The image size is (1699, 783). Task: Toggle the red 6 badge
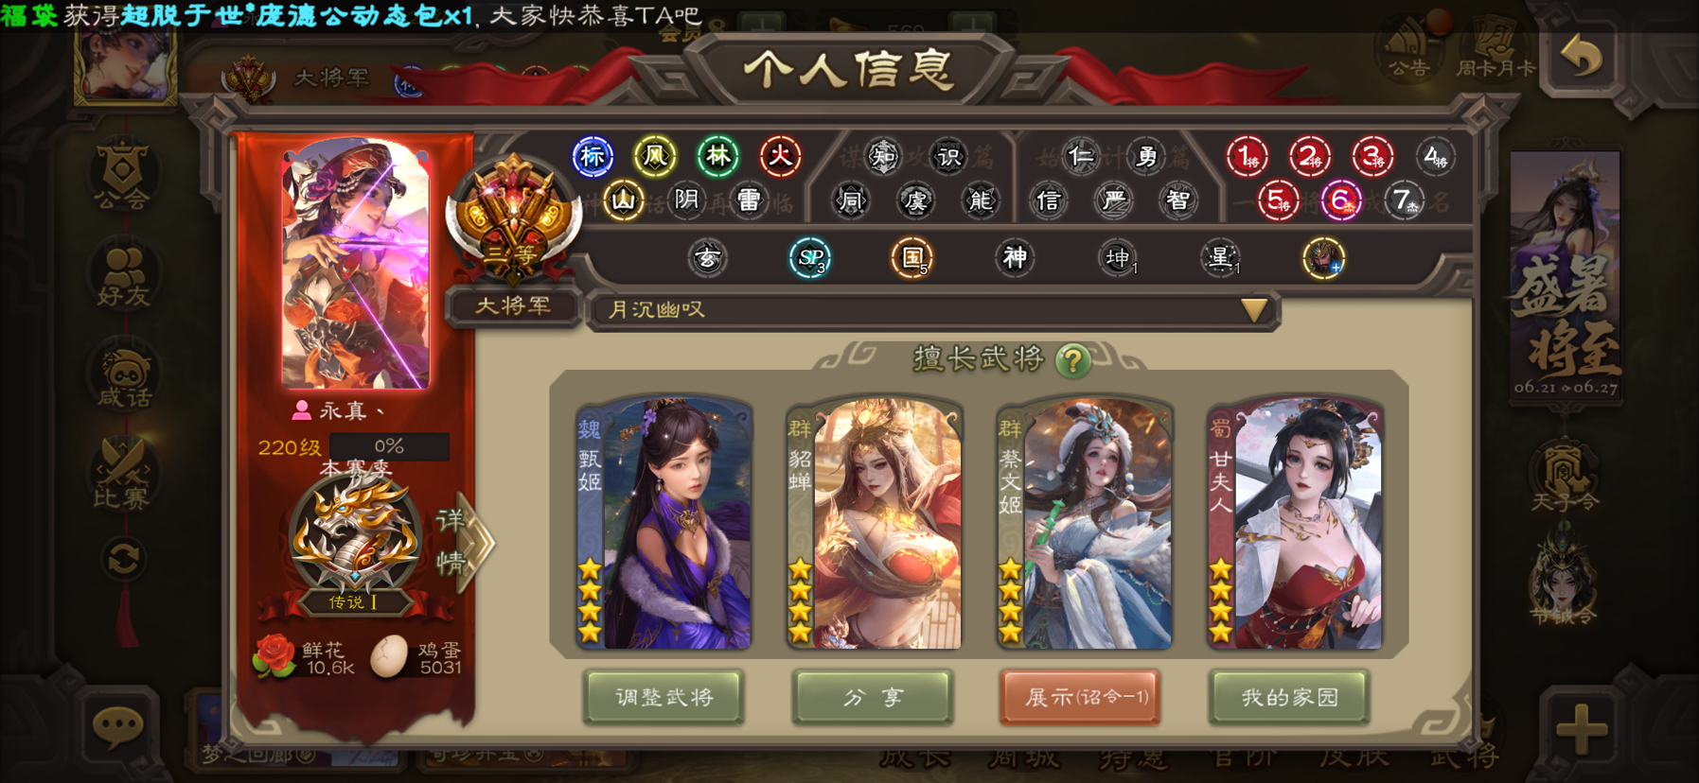[1340, 200]
